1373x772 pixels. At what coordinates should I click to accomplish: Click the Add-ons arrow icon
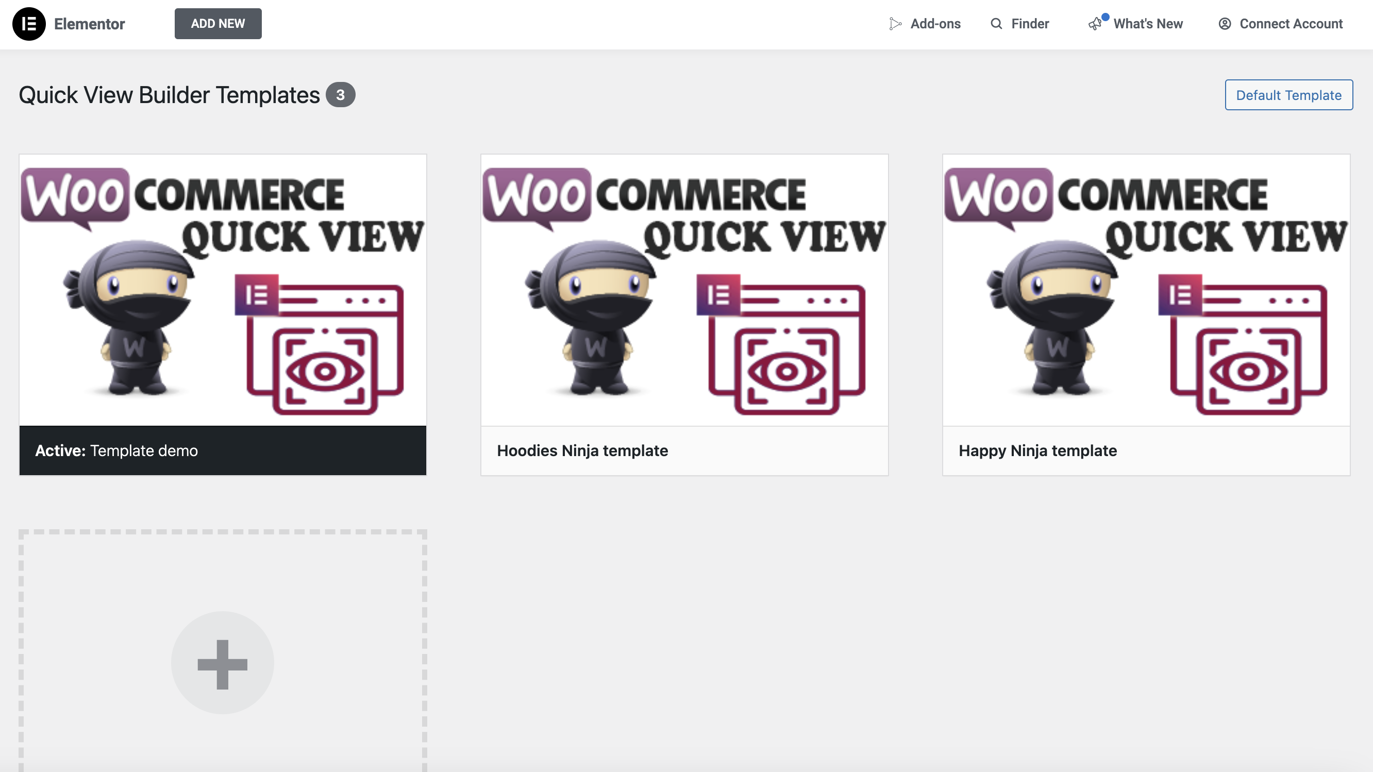[x=895, y=24]
